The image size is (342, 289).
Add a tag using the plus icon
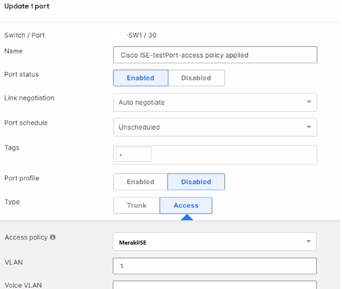pyautogui.click(x=121, y=154)
